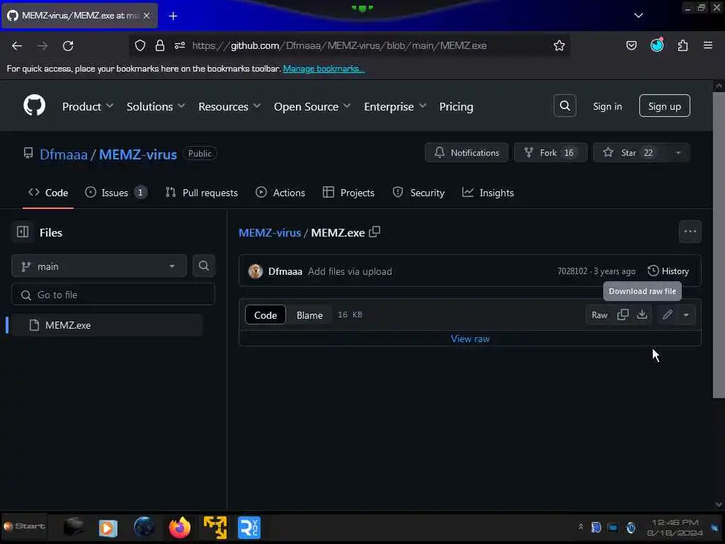Click the browser URL address bar
This screenshot has height=544, width=725.
(339, 45)
